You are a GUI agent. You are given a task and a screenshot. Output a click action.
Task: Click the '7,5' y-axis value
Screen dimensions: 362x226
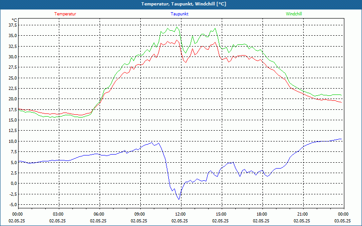(14, 152)
